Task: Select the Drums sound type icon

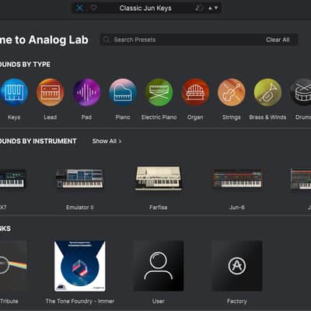Action: point(301,92)
